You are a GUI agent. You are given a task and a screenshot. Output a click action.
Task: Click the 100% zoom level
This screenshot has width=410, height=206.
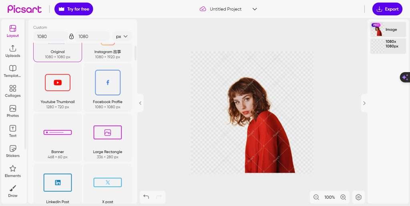pos(330,197)
